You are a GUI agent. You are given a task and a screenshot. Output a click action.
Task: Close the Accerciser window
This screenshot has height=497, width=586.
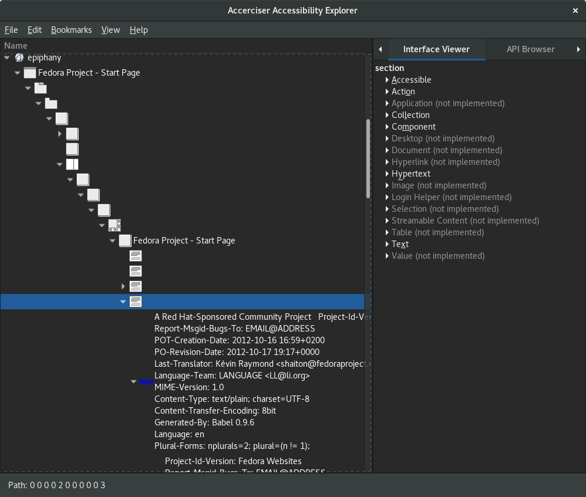click(575, 11)
